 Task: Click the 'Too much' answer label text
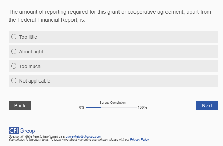pos(30,67)
